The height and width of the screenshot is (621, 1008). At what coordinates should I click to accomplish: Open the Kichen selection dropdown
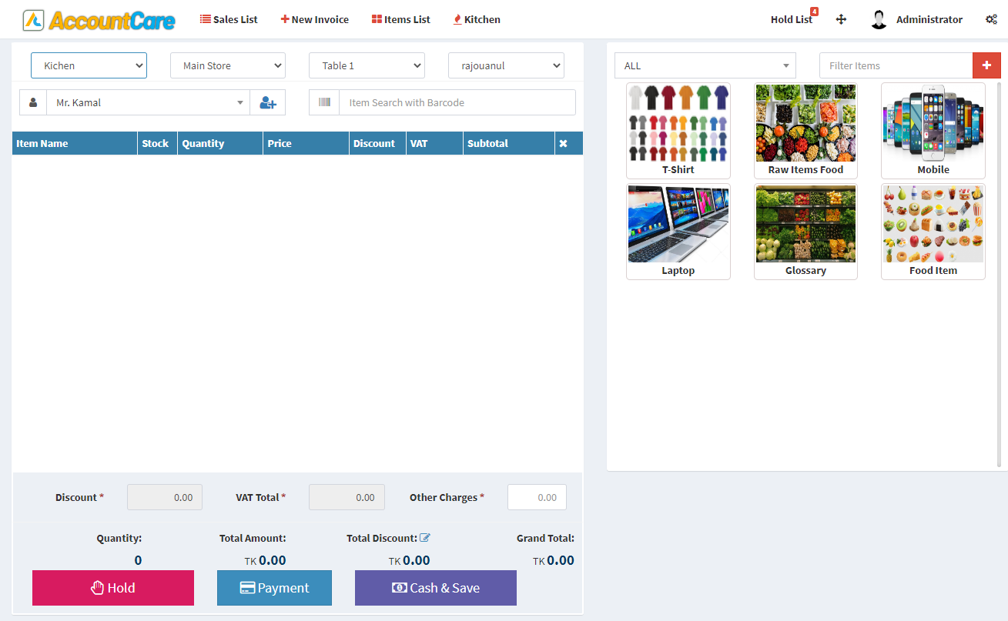pos(89,65)
